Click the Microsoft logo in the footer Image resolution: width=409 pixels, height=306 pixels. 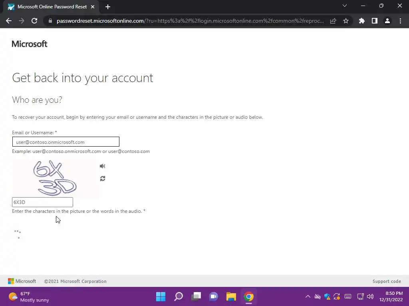[x=22, y=281]
